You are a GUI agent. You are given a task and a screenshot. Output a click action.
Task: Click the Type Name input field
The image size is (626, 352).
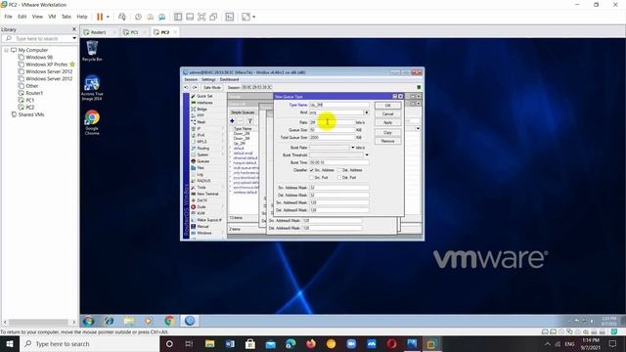[339, 105]
